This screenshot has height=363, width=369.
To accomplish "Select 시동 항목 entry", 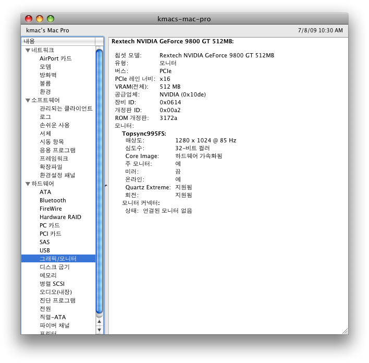I will pyautogui.click(x=52, y=142).
